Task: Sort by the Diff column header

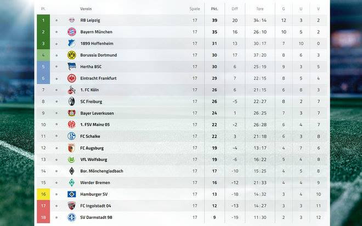Action: (235, 9)
